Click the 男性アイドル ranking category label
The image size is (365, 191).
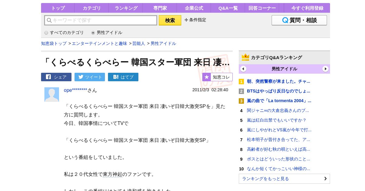click(284, 69)
